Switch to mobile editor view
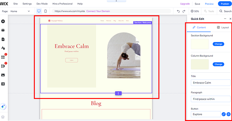The height and width of the screenshot is (121, 232). (x=45, y=11)
